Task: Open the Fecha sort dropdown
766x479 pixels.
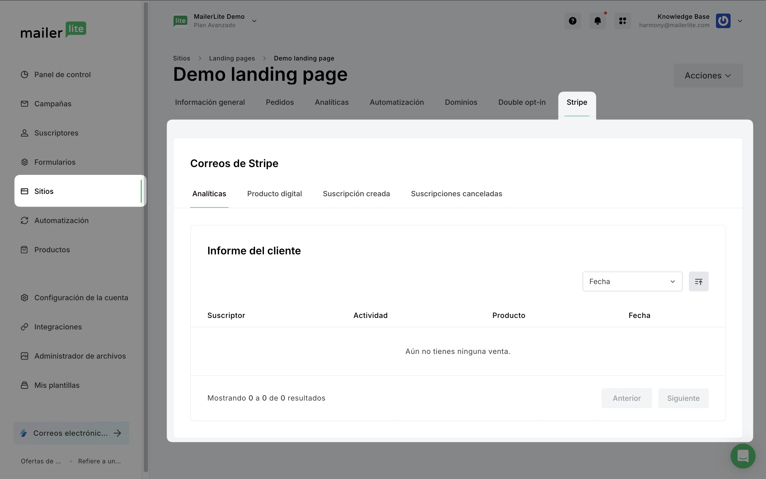Action: (x=632, y=281)
